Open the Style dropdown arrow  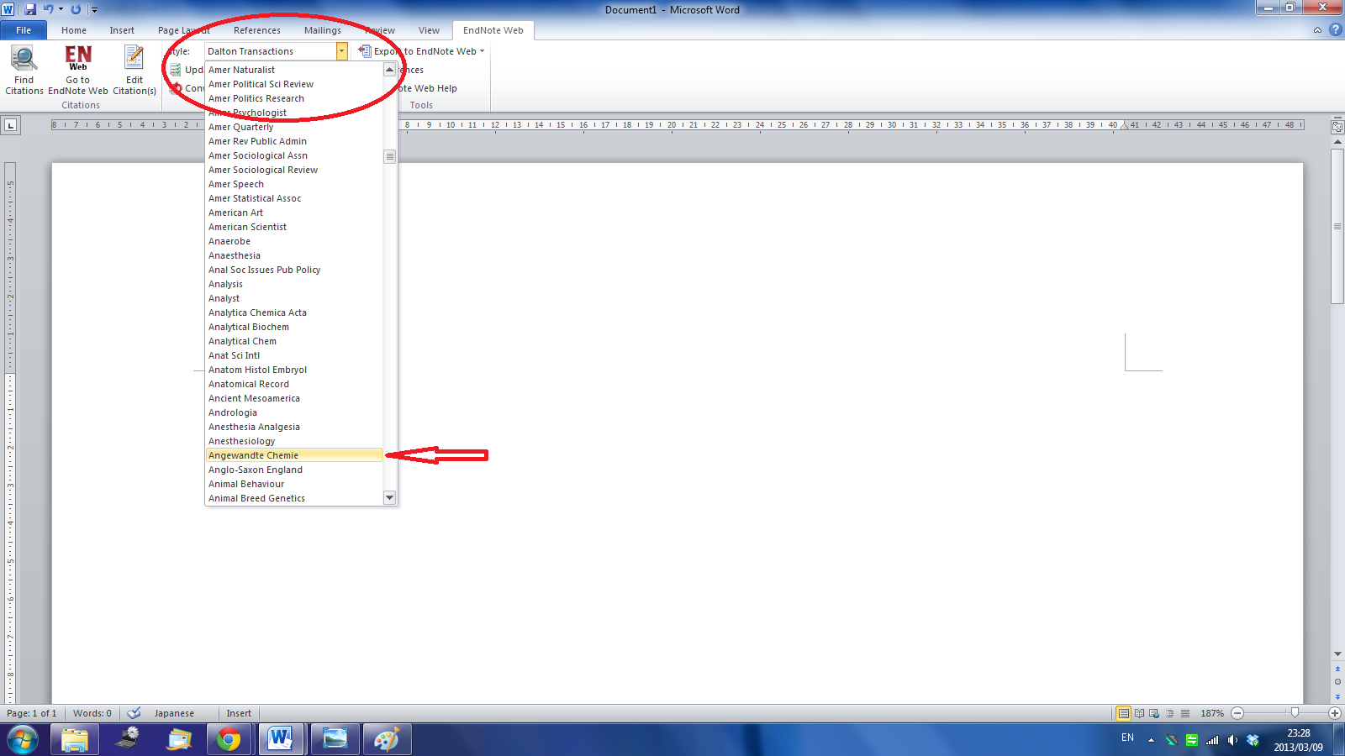click(341, 50)
